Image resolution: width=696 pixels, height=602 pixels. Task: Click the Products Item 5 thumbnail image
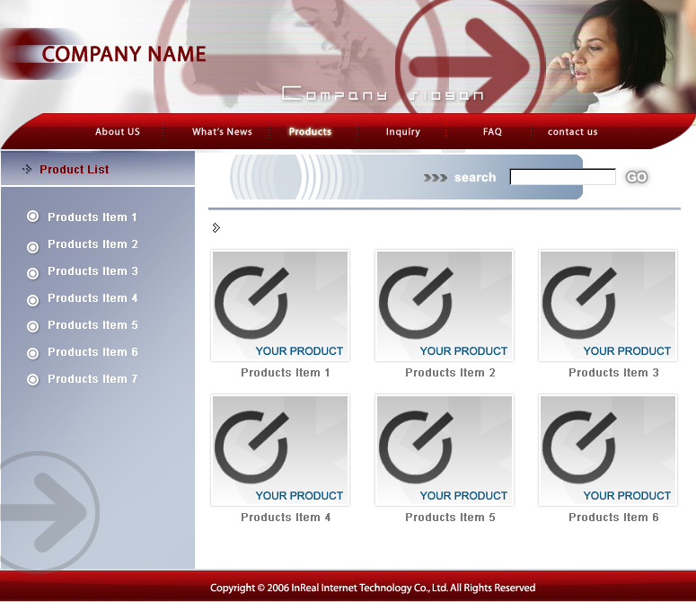pos(444,450)
